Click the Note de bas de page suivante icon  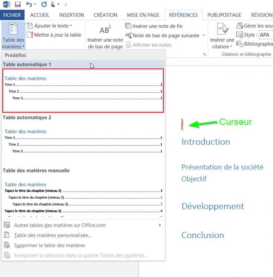128,35
